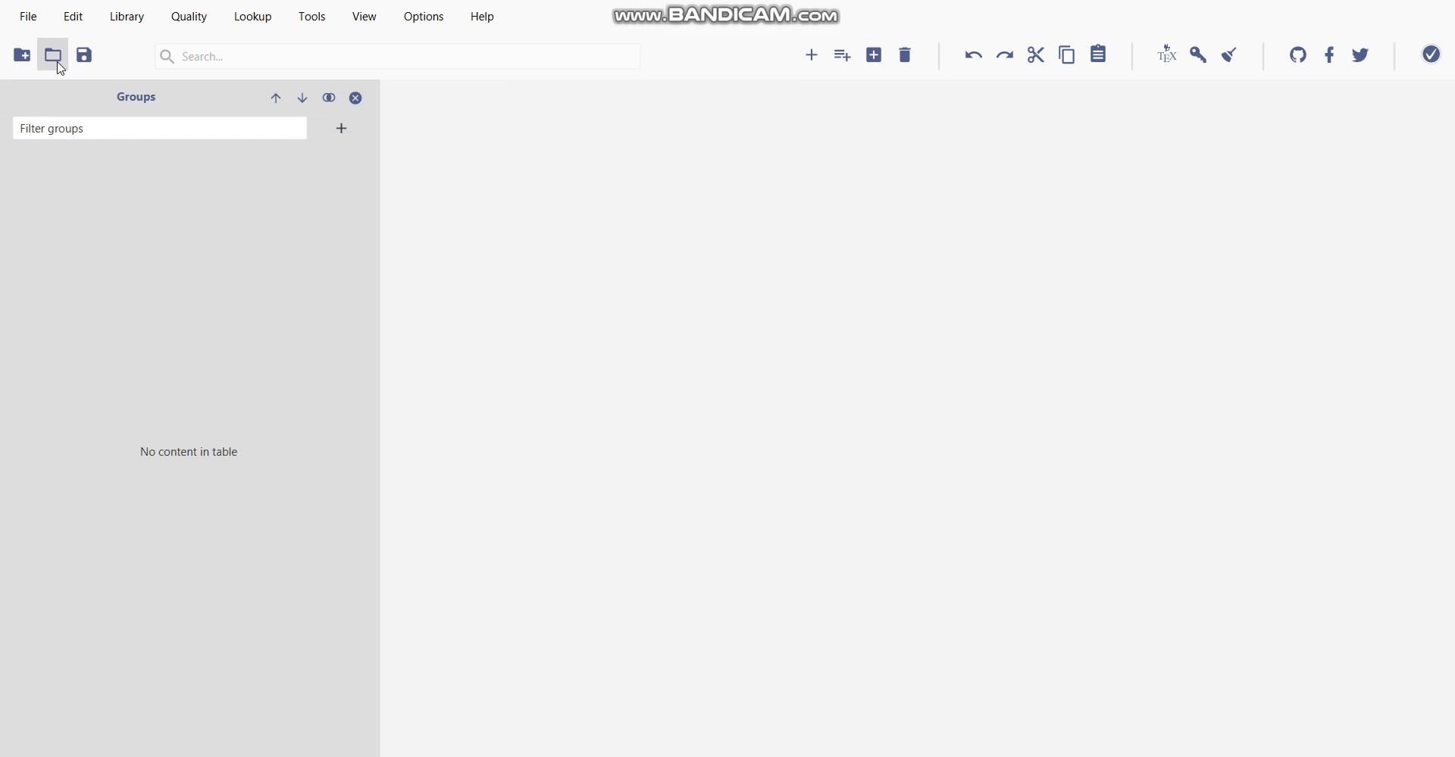Screen dimensions: 1455x757
Task: Open the Facebook page icon
Action: pos(1329,55)
